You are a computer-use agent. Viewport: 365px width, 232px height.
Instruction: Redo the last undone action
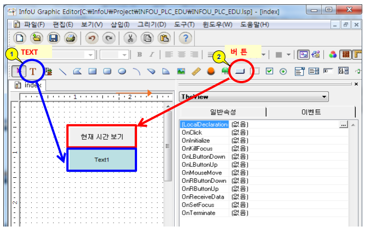coord(109,38)
